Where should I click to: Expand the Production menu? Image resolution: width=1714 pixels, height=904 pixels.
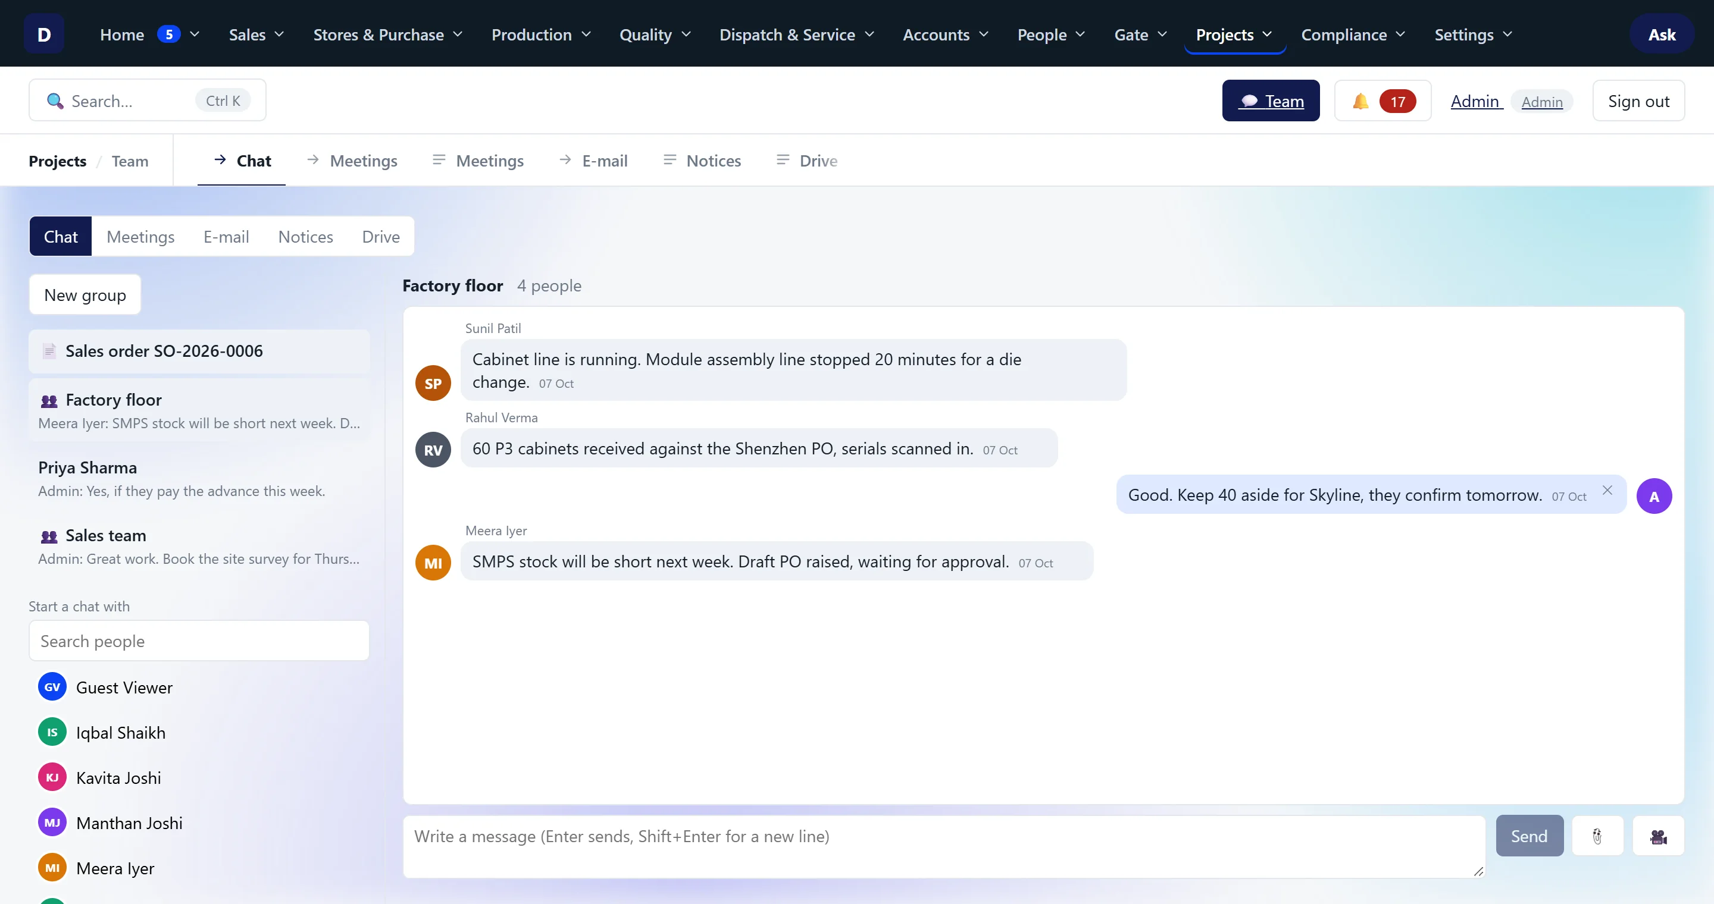[x=540, y=34]
